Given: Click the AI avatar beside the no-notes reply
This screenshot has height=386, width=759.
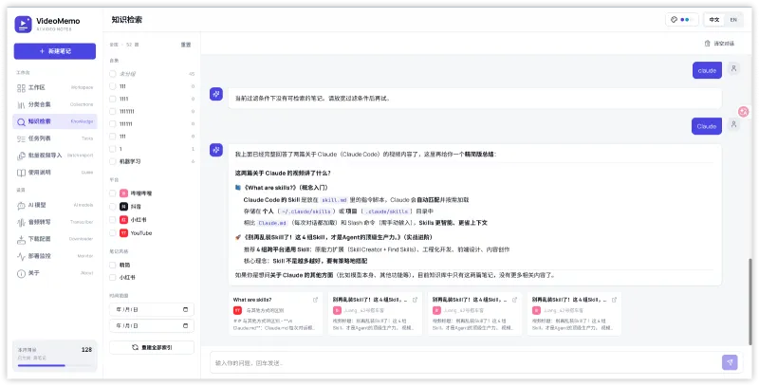Looking at the screenshot, I should click(216, 94).
